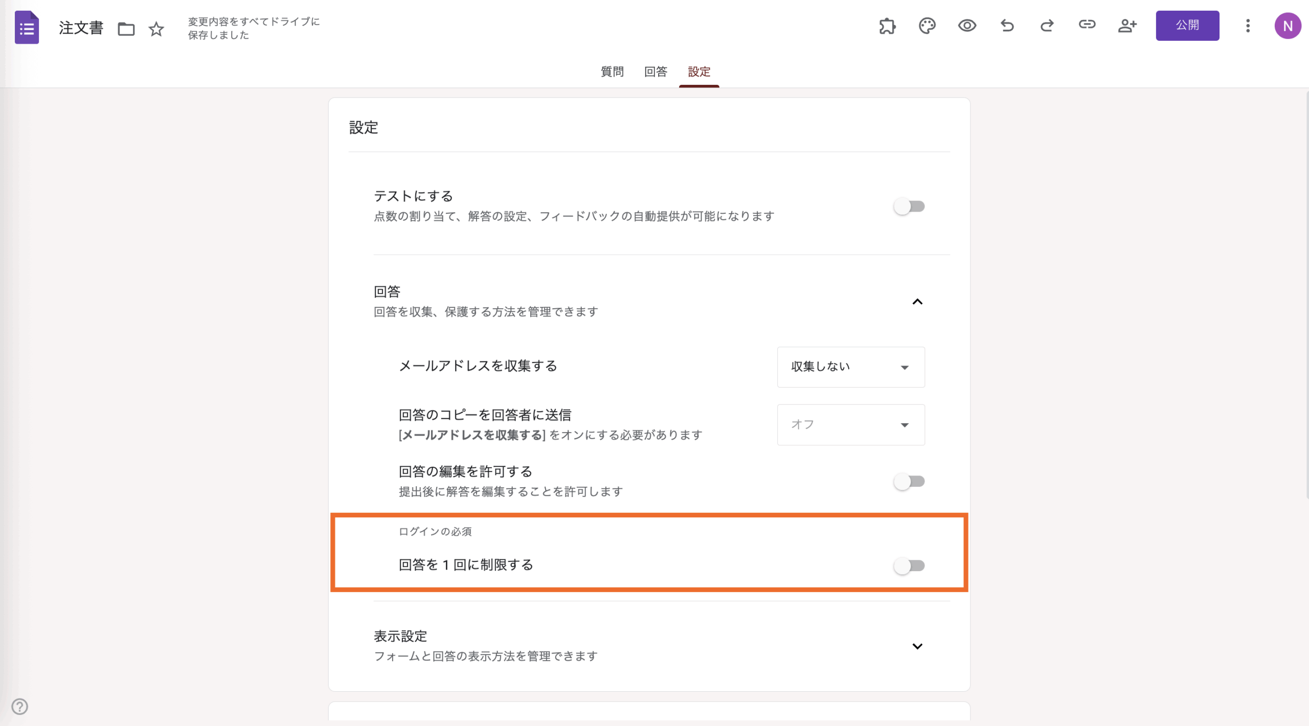Open the customize theme palette icon
The height and width of the screenshot is (726, 1309).
coord(927,26)
